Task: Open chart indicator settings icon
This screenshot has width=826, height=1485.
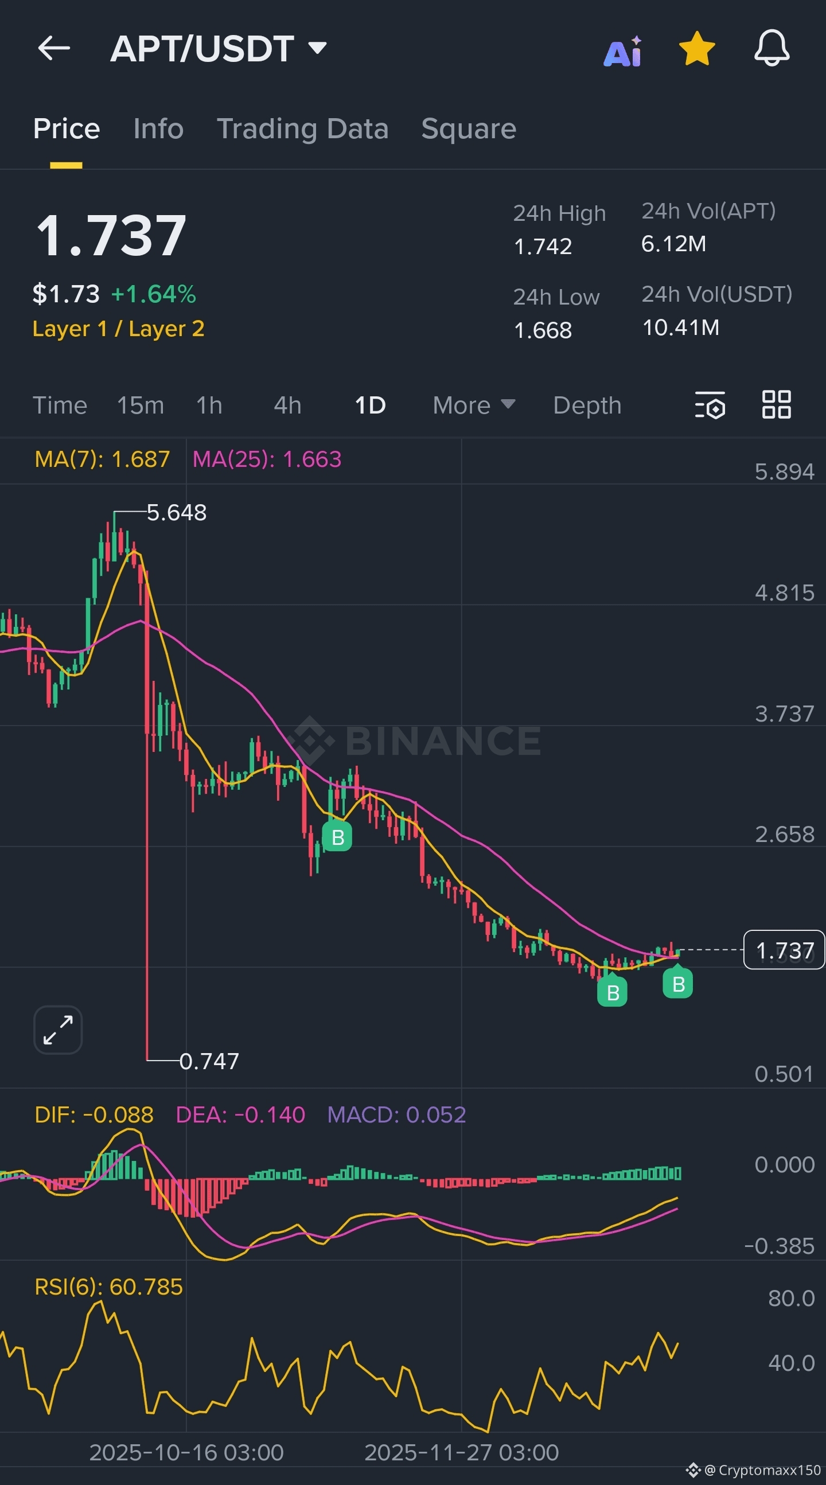Action: [710, 405]
